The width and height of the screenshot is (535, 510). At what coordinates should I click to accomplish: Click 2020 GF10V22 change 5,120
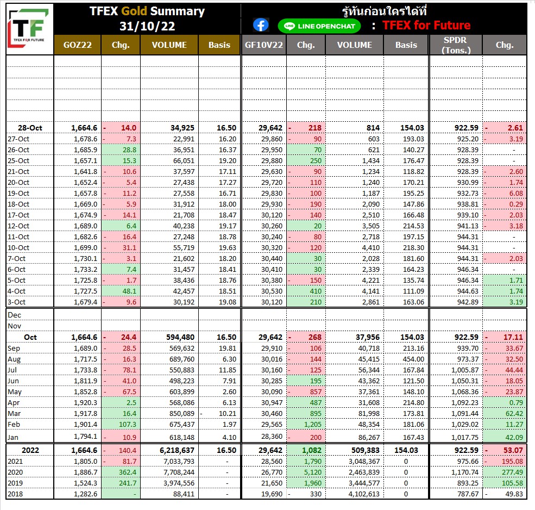coord(312,472)
